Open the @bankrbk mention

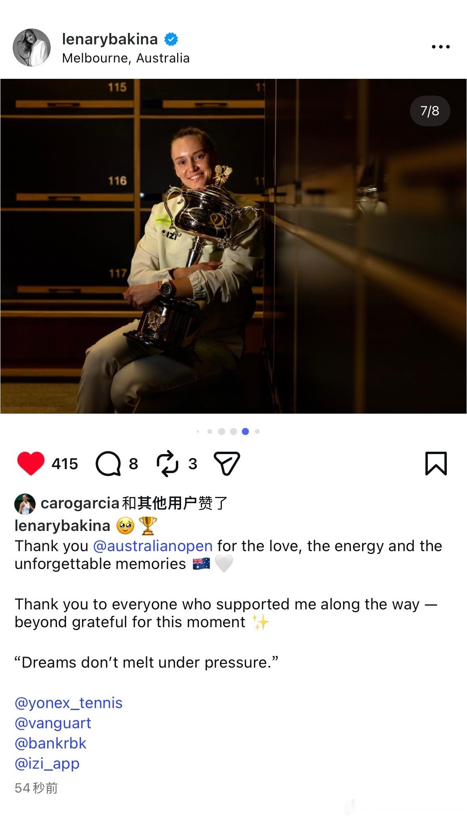[x=50, y=743]
